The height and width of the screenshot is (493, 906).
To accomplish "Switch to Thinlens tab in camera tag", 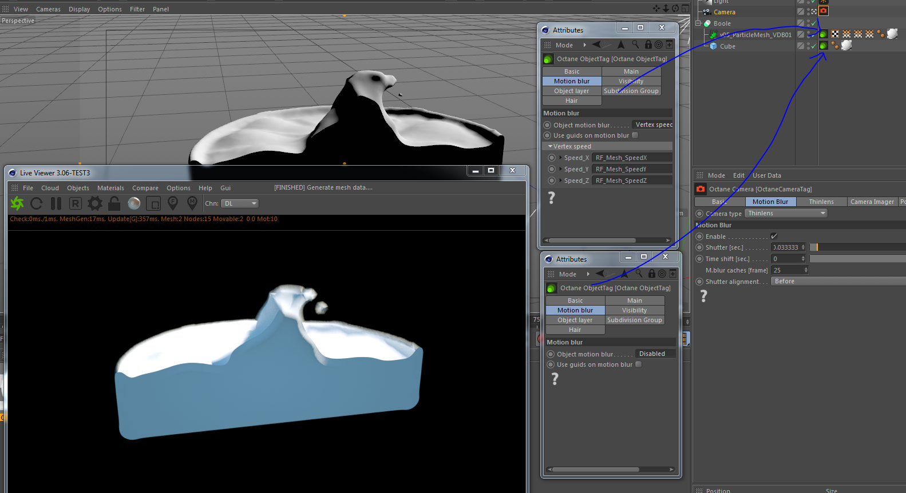I will pyautogui.click(x=821, y=202).
